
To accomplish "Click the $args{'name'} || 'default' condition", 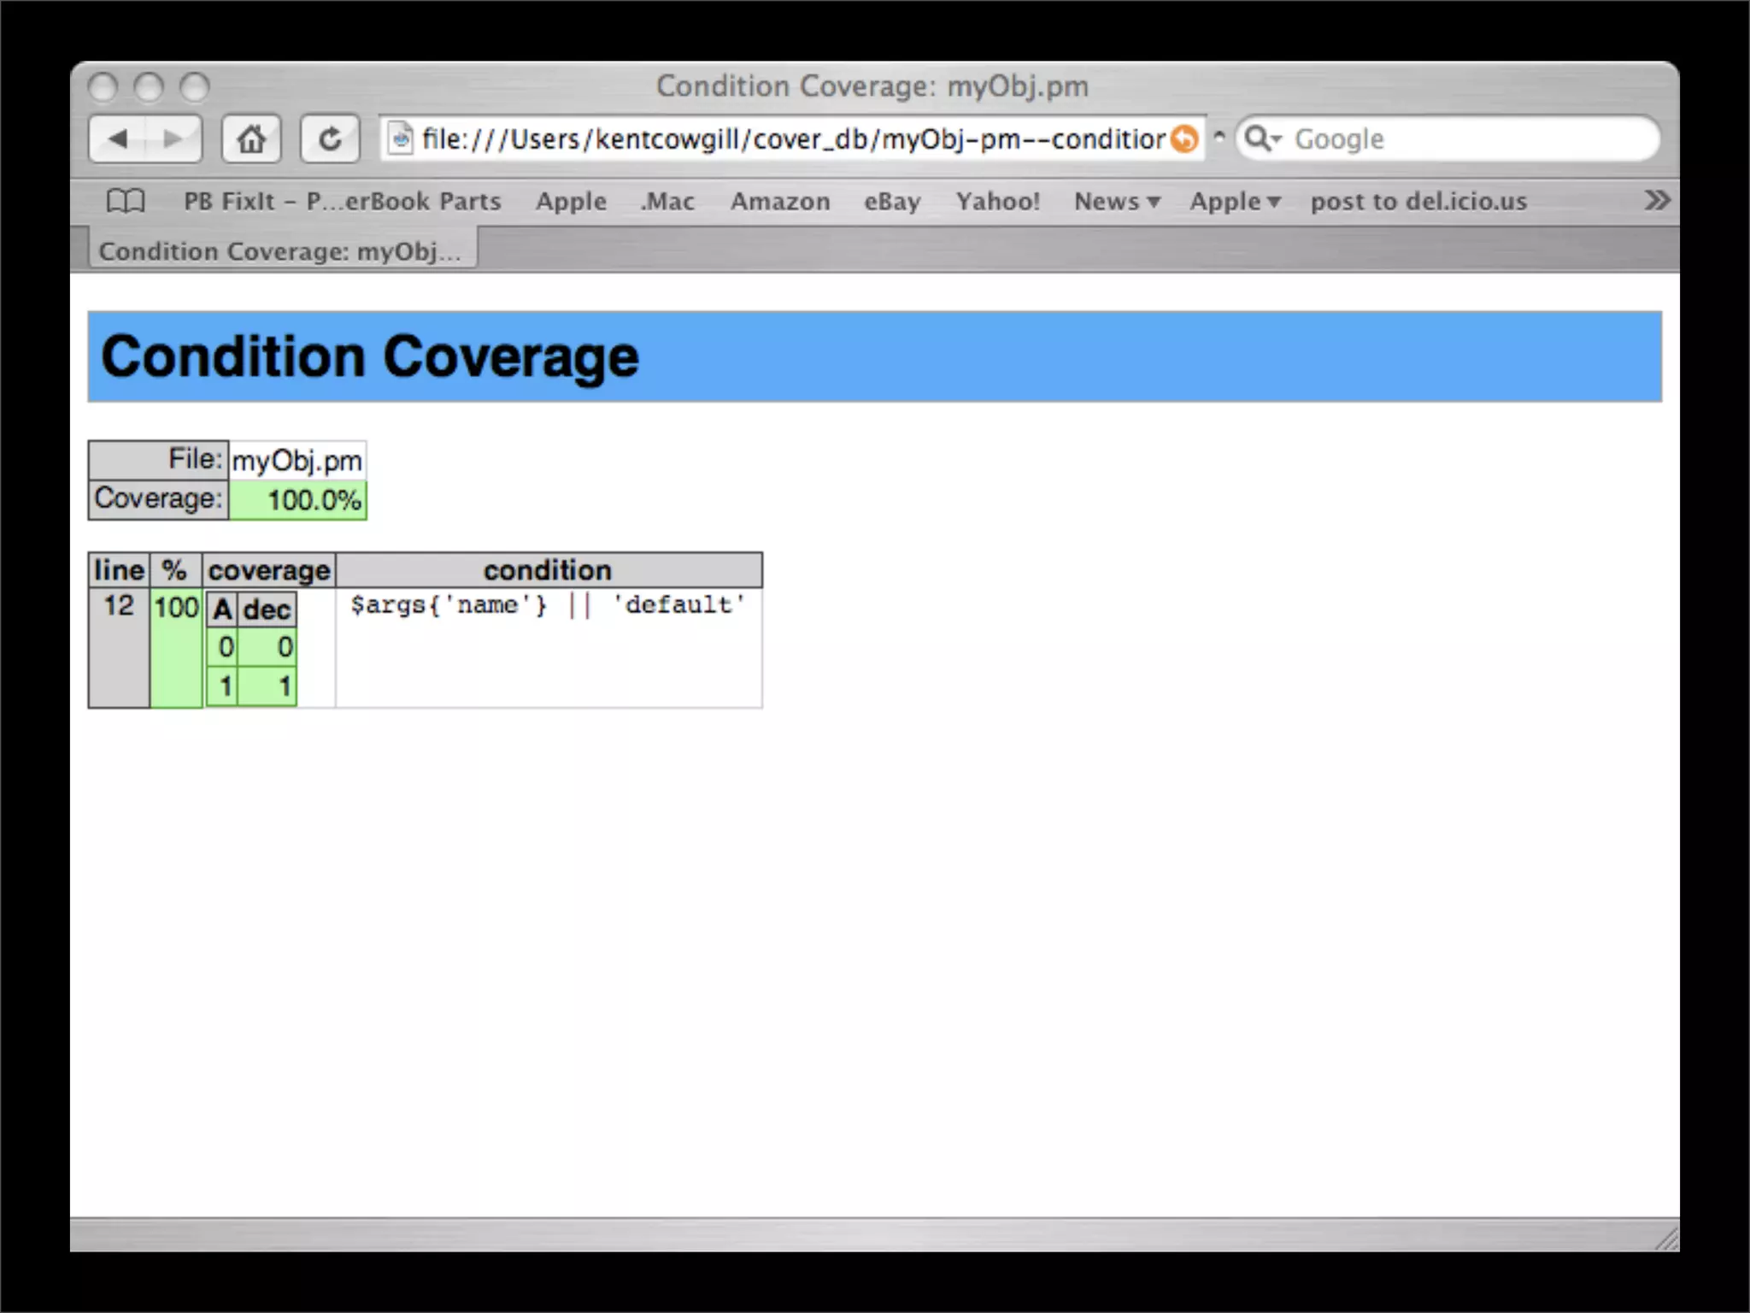I will point(548,605).
